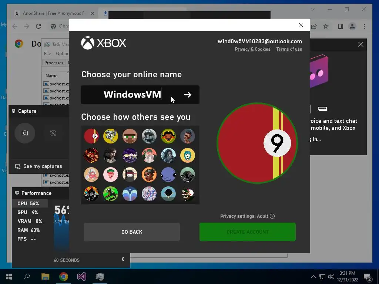Viewport: 379px width, 284px height.
Task: Close the Xbox Social side panel
Action: [360, 44]
